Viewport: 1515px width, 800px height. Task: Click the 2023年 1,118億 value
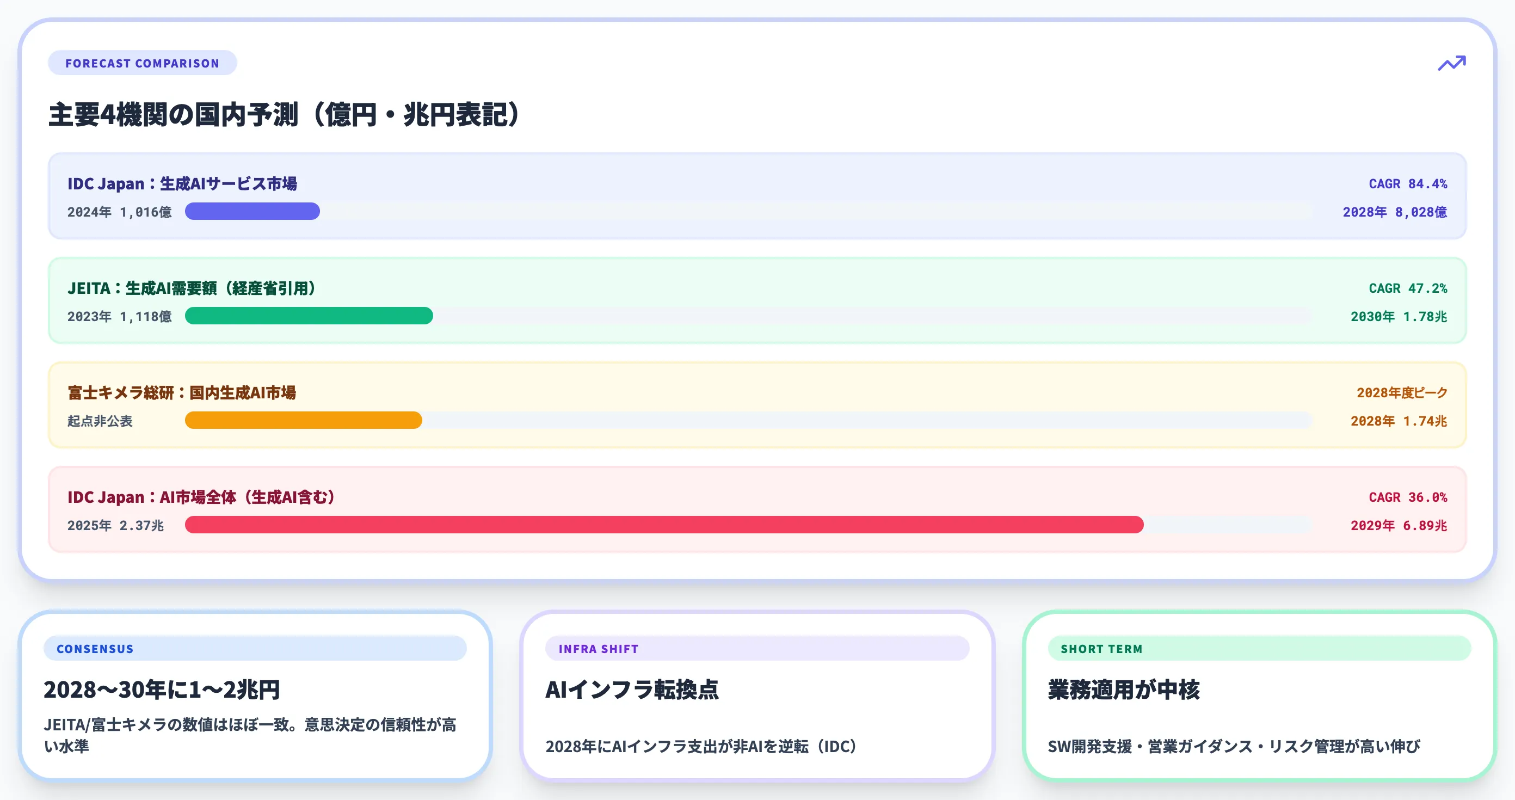point(119,317)
